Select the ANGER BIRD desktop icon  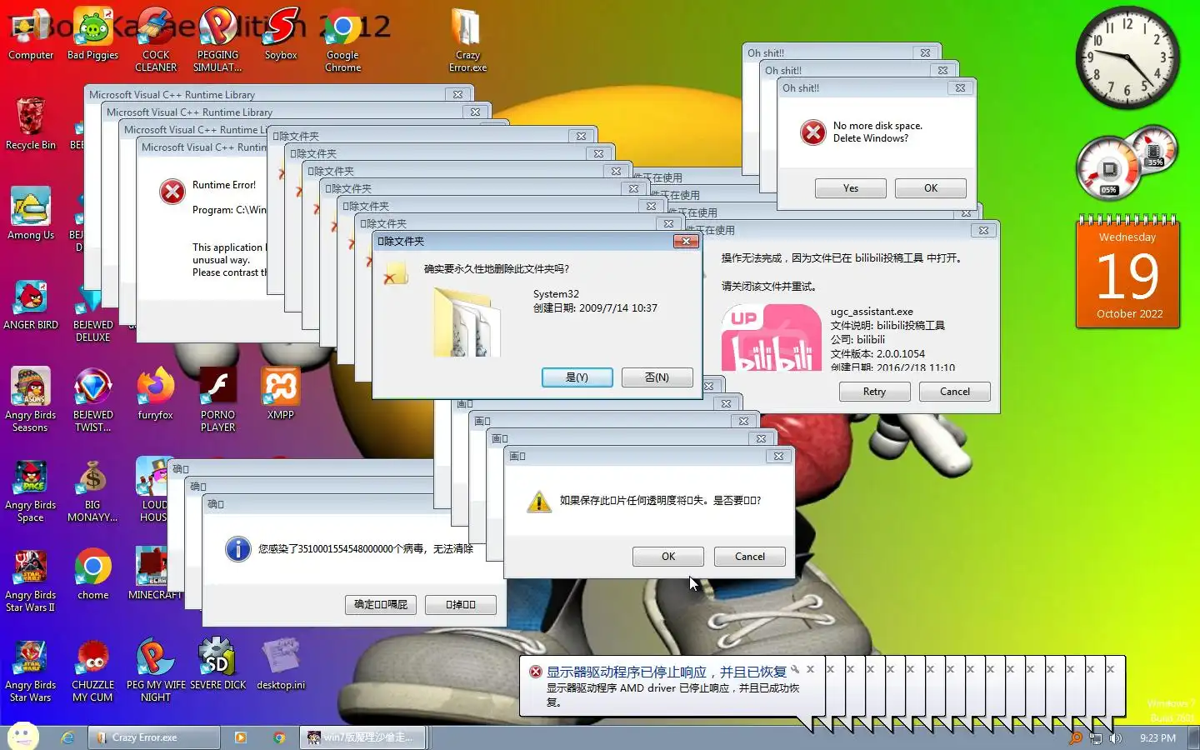tap(31, 303)
